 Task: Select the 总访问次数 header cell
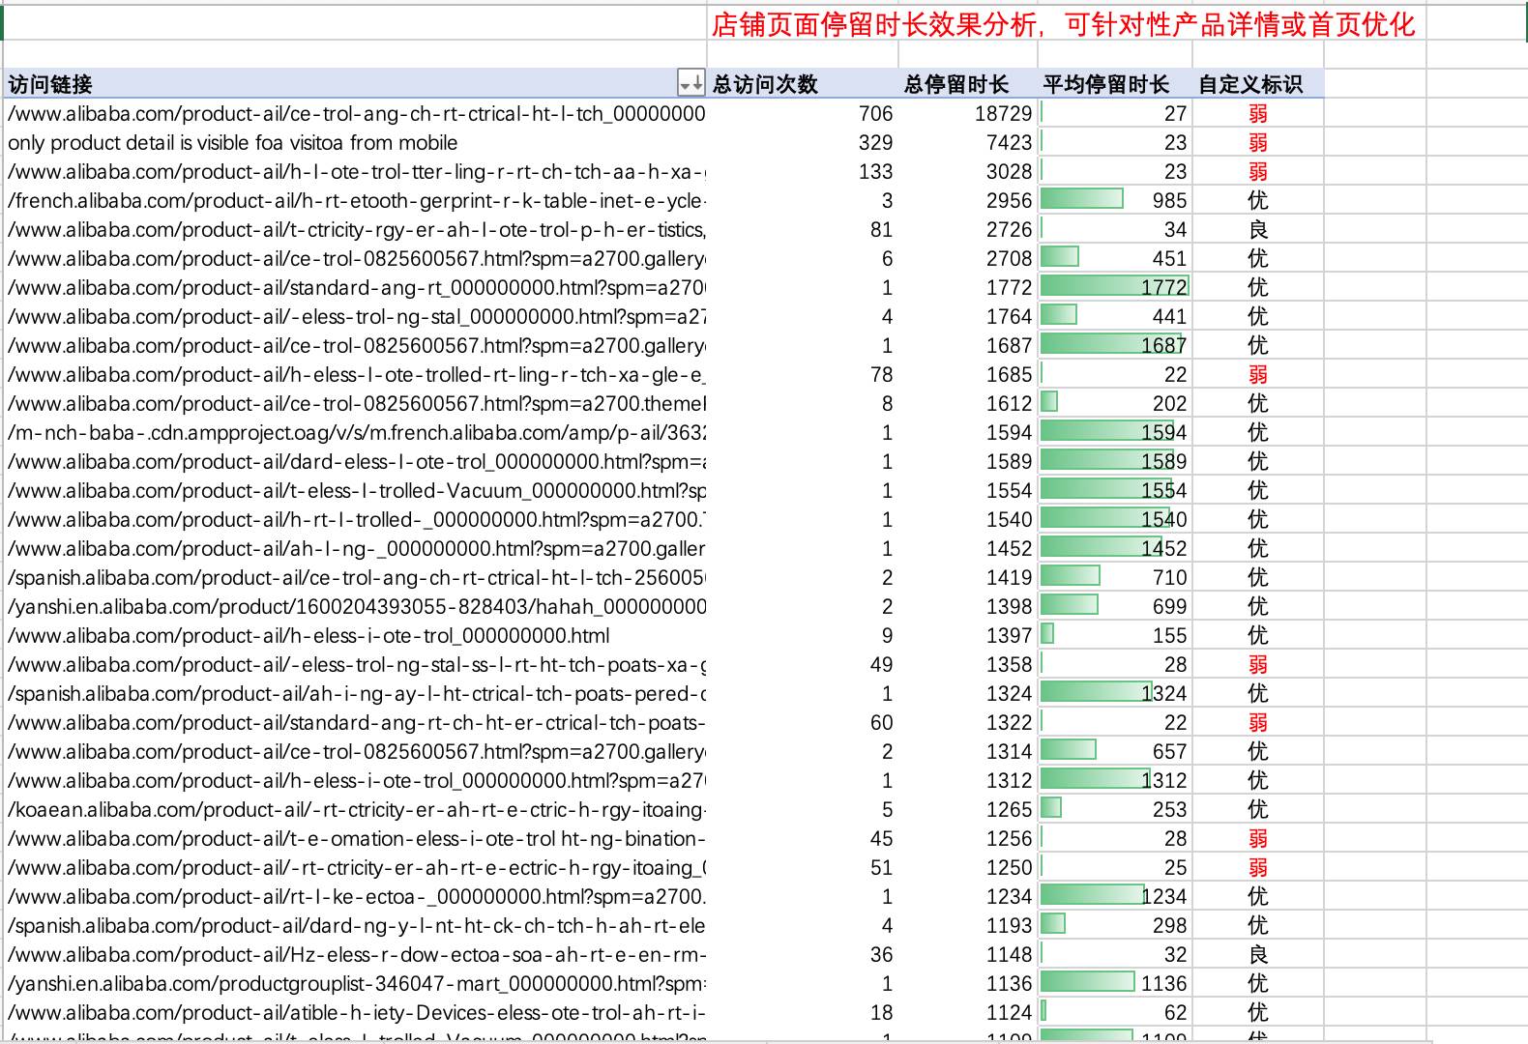tap(803, 84)
